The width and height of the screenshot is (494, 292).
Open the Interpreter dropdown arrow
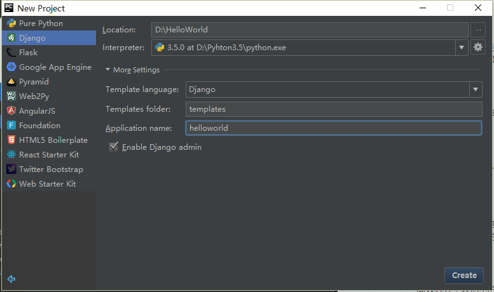click(462, 48)
